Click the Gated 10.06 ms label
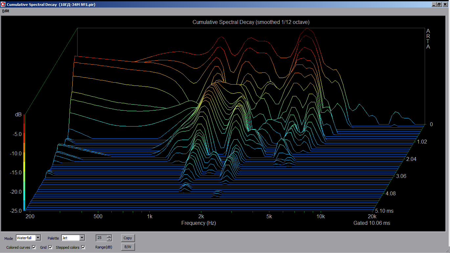 coord(371,223)
